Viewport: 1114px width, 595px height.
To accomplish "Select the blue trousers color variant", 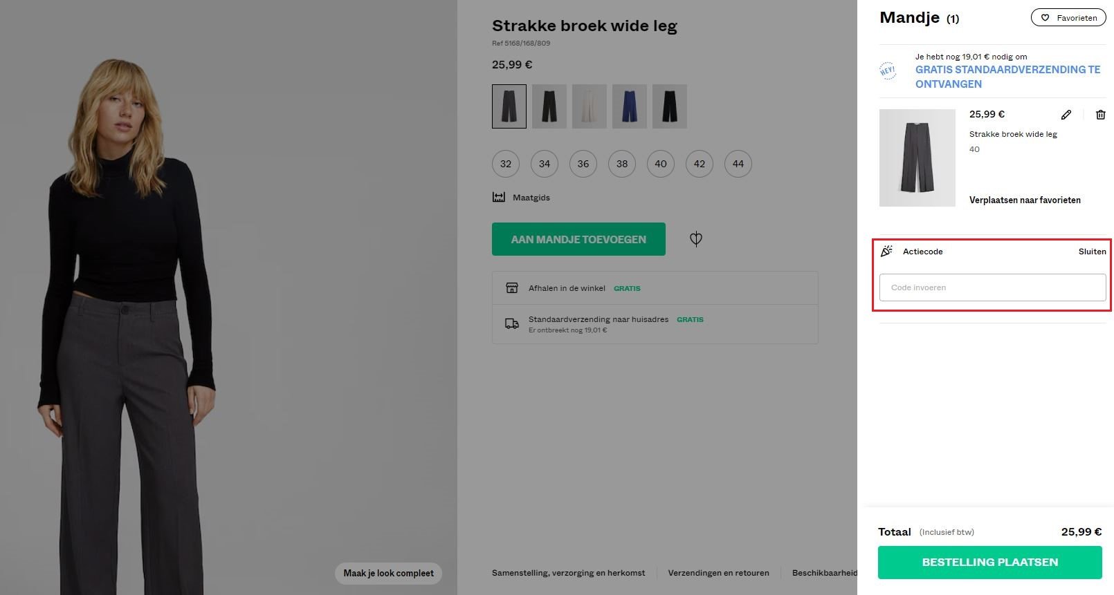I will point(629,106).
